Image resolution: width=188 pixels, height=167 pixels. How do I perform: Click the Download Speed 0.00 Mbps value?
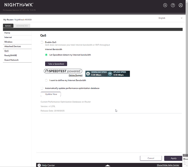[x=96, y=75]
